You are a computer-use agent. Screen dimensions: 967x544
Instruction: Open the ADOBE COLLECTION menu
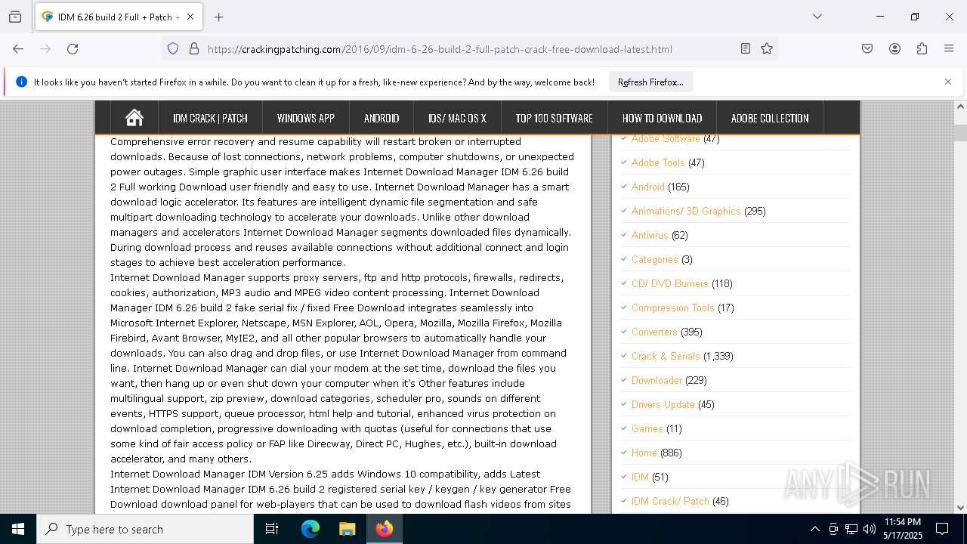(770, 118)
